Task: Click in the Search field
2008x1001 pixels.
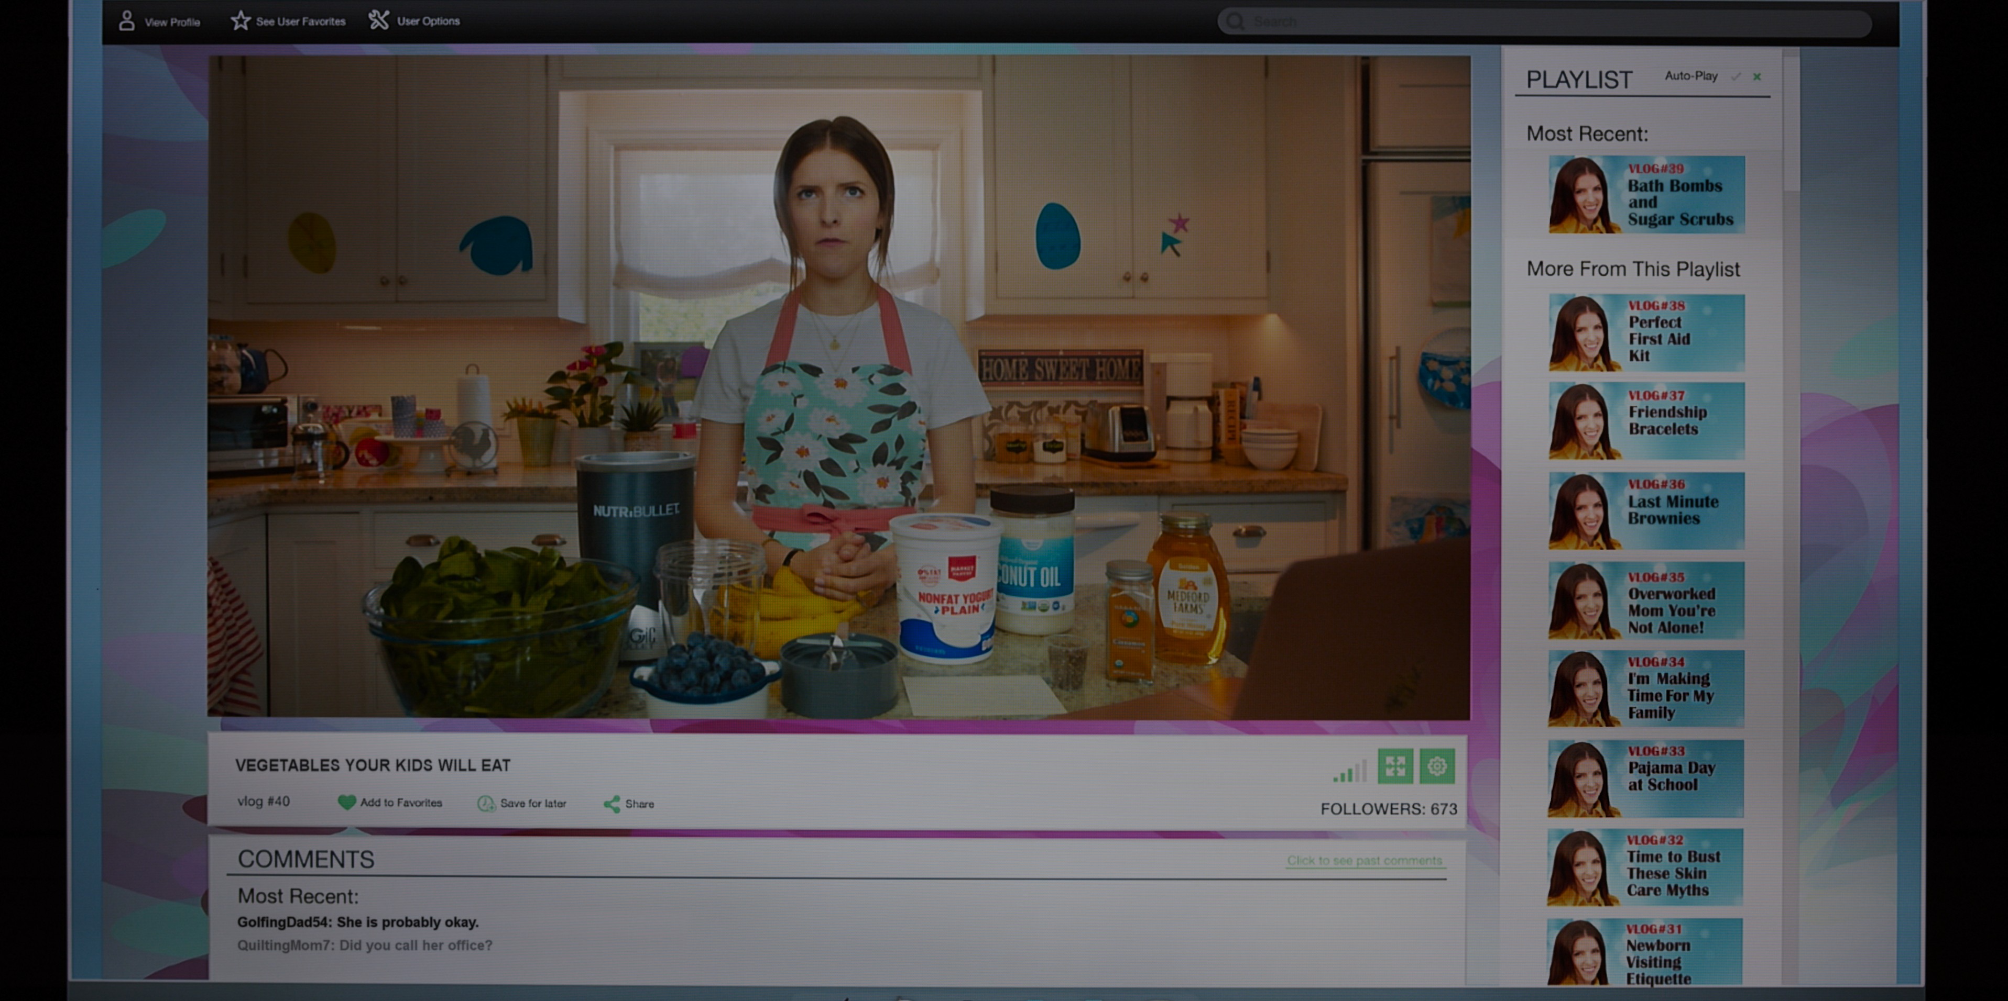Action: [x=1543, y=22]
